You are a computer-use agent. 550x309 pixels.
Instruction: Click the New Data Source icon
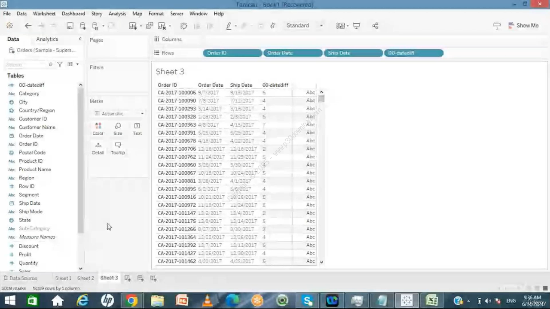82,26
